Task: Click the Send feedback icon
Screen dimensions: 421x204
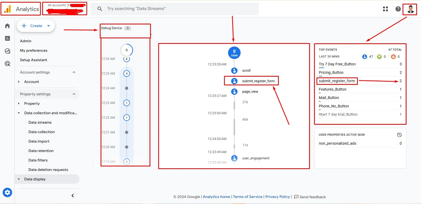Action: pyautogui.click(x=296, y=197)
